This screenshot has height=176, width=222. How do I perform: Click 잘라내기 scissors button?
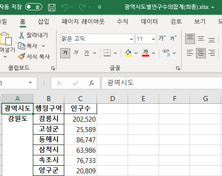(33, 35)
